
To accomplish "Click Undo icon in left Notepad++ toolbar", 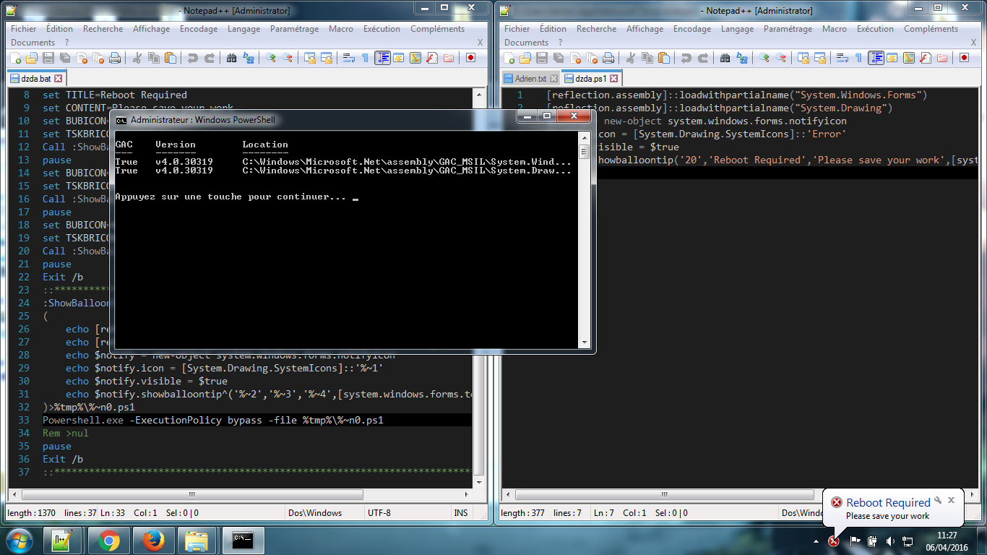I will click(192, 58).
